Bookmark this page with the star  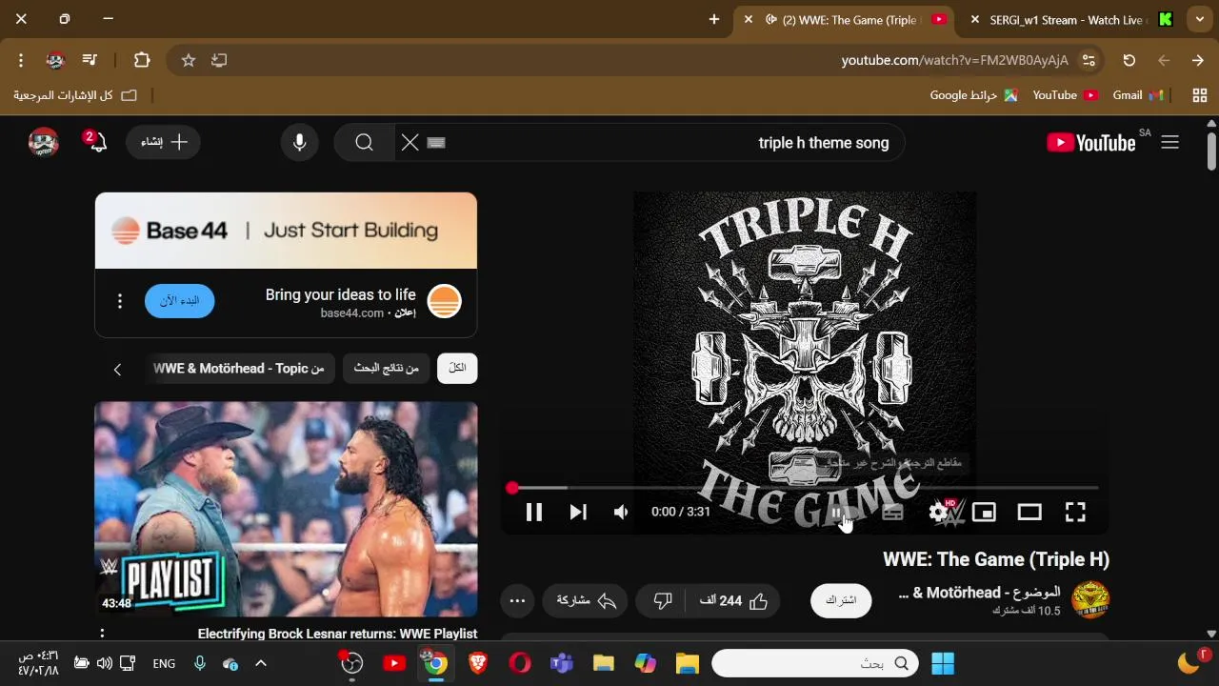click(189, 60)
